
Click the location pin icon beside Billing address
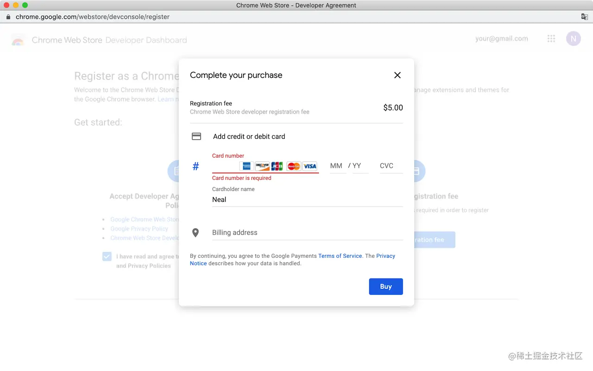pyautogui.click(x=196, y=233)
